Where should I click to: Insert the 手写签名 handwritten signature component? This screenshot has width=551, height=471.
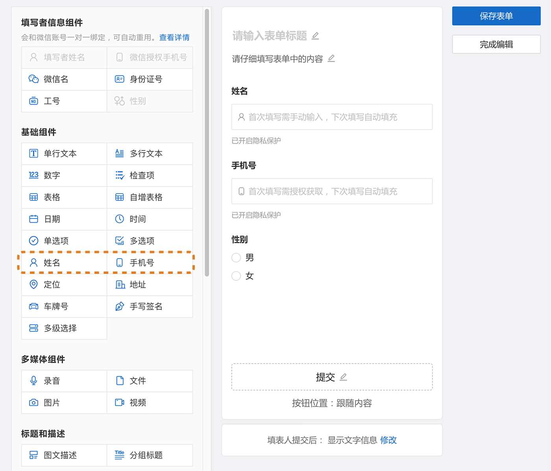tap(150, 307)
